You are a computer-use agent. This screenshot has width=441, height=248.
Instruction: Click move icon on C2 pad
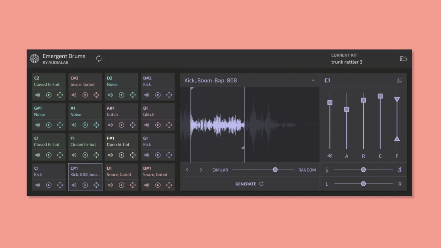click(x=60, y=95)
